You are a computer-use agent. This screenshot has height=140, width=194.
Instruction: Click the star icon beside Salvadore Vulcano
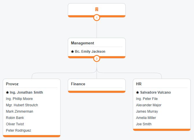point(137,92)
